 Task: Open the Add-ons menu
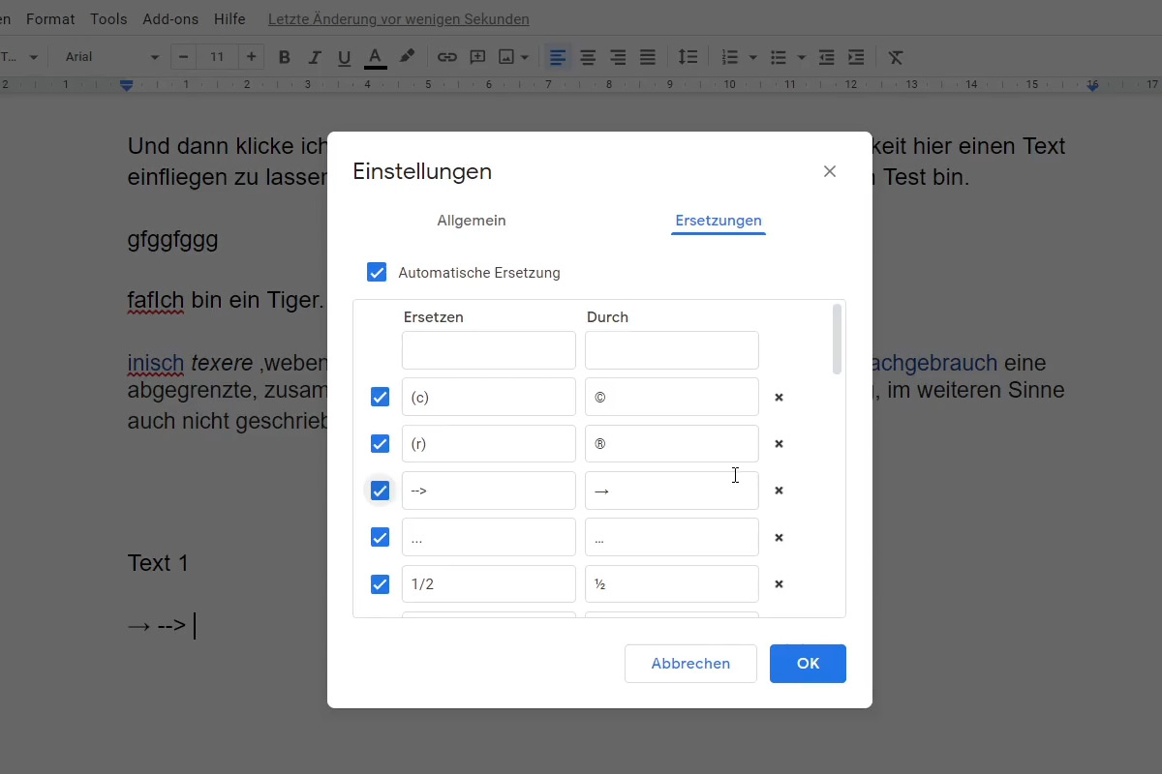(x=170, y=19)
